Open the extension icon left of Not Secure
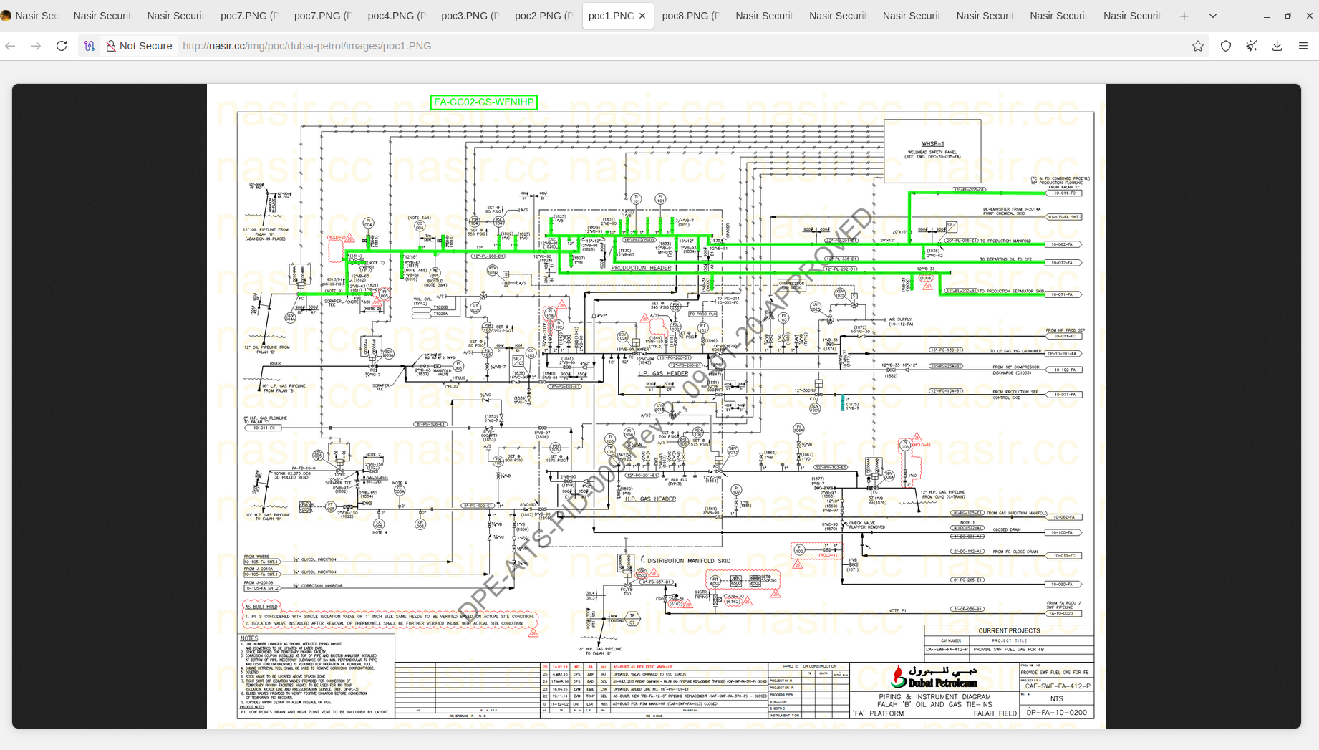This screenshot has width=1319, height=750. tap(90, 46)
